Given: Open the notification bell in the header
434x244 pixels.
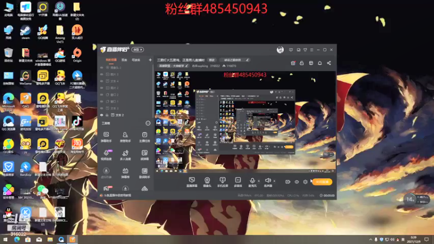Looking at the screenshot, I should 320,63.
